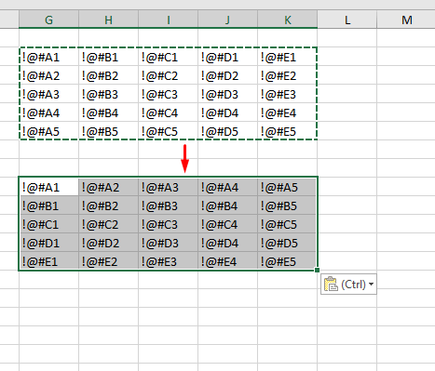Select the white active cell !@#A1 in pasted range

[48, 187]
